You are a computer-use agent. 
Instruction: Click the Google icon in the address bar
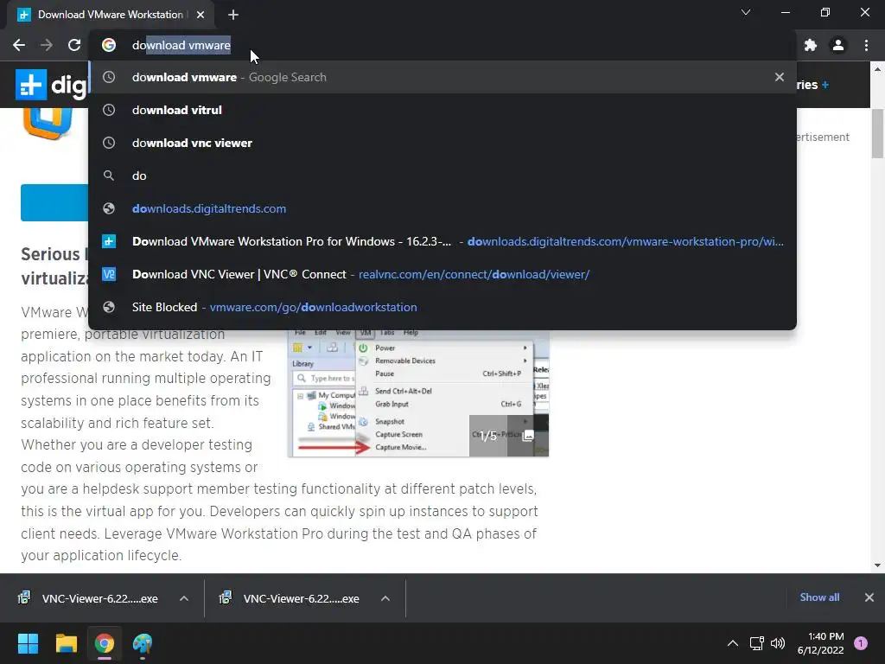pyautogui.click(x=109, y=45)
